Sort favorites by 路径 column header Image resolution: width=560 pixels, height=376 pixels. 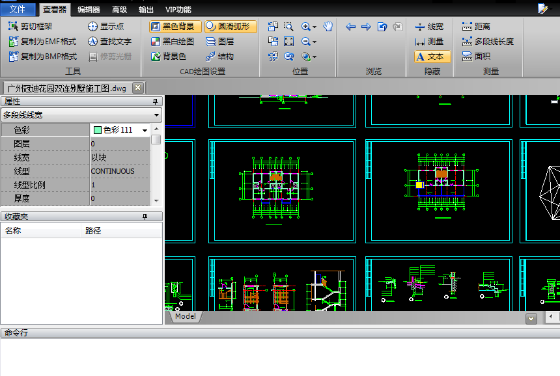coord(121,231)
